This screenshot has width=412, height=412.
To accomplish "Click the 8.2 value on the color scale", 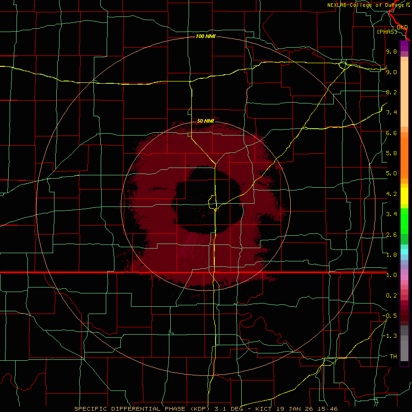I will pos(391,92).
